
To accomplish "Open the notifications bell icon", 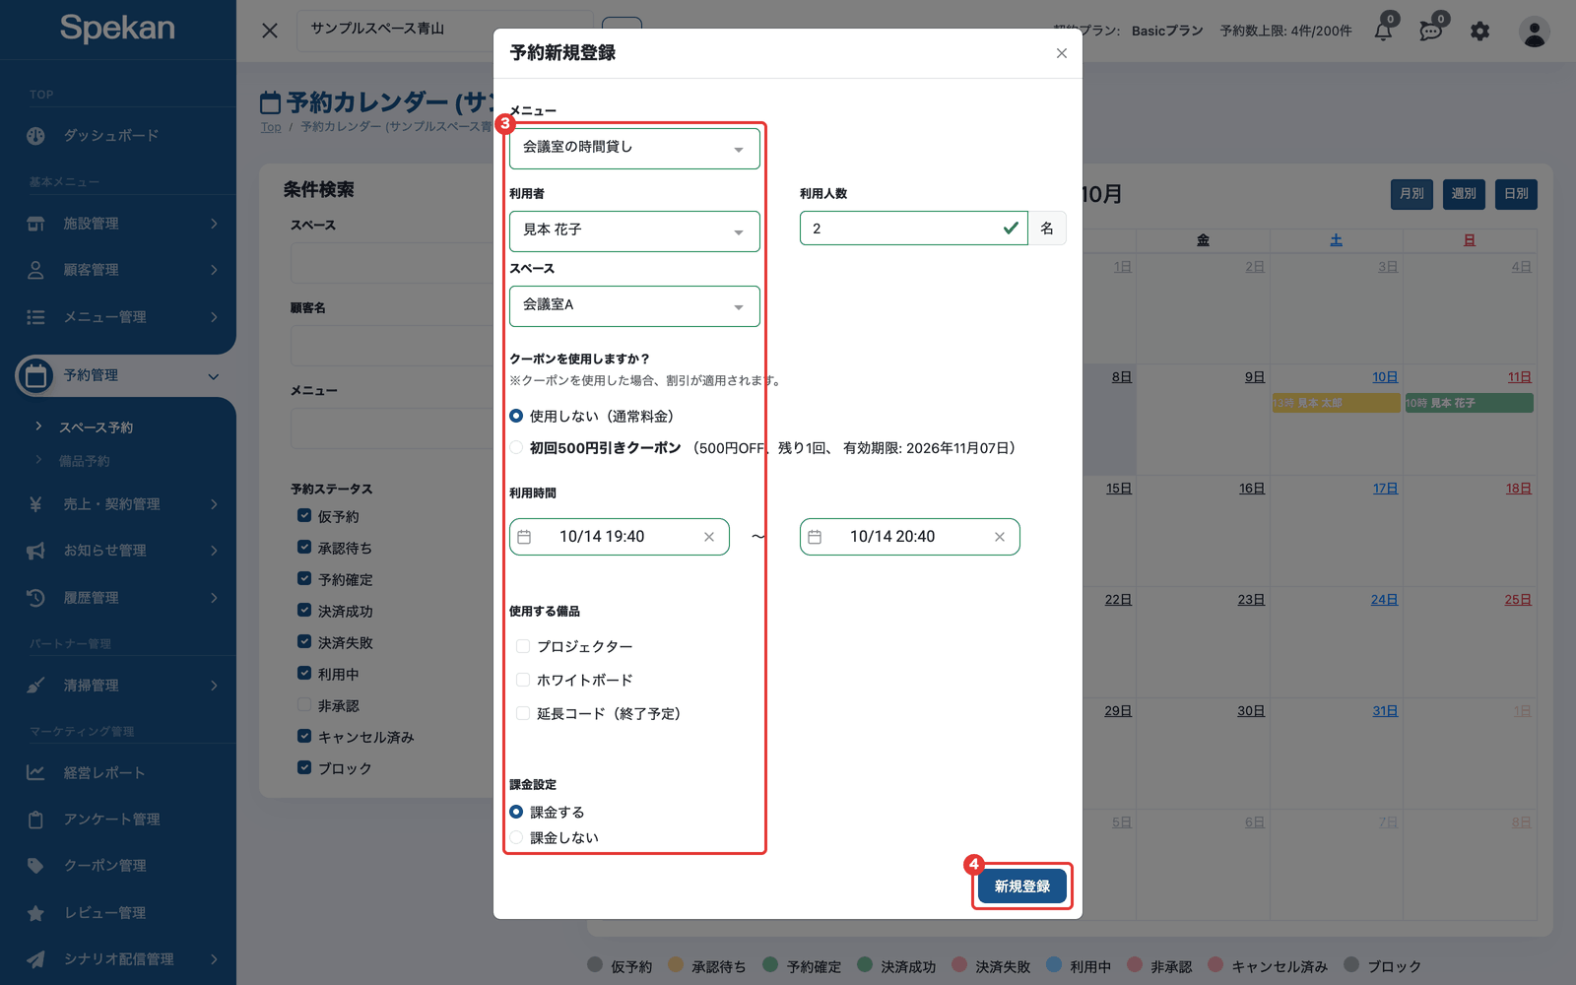I will (1383, 31).
